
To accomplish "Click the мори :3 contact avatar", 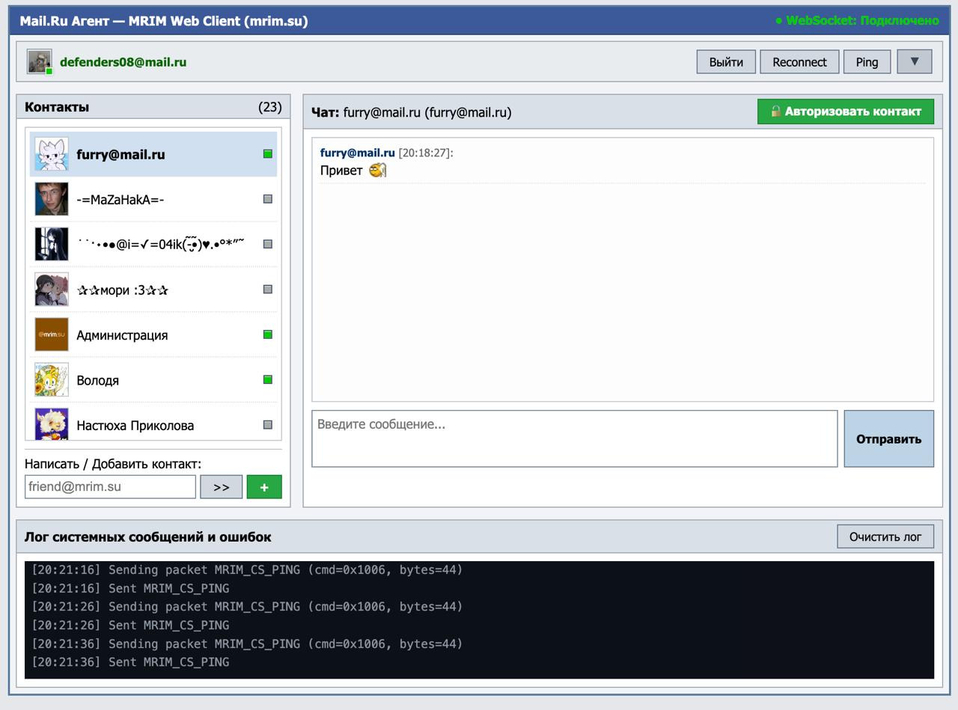I will pyautogui.click(x=52, y=290).
